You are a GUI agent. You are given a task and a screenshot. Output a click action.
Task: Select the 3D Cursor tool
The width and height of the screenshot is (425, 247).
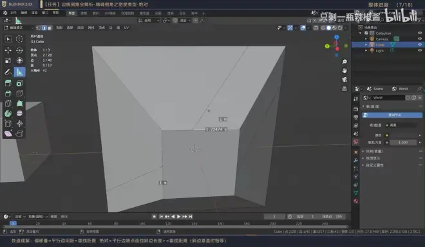(x=19, y=39)
